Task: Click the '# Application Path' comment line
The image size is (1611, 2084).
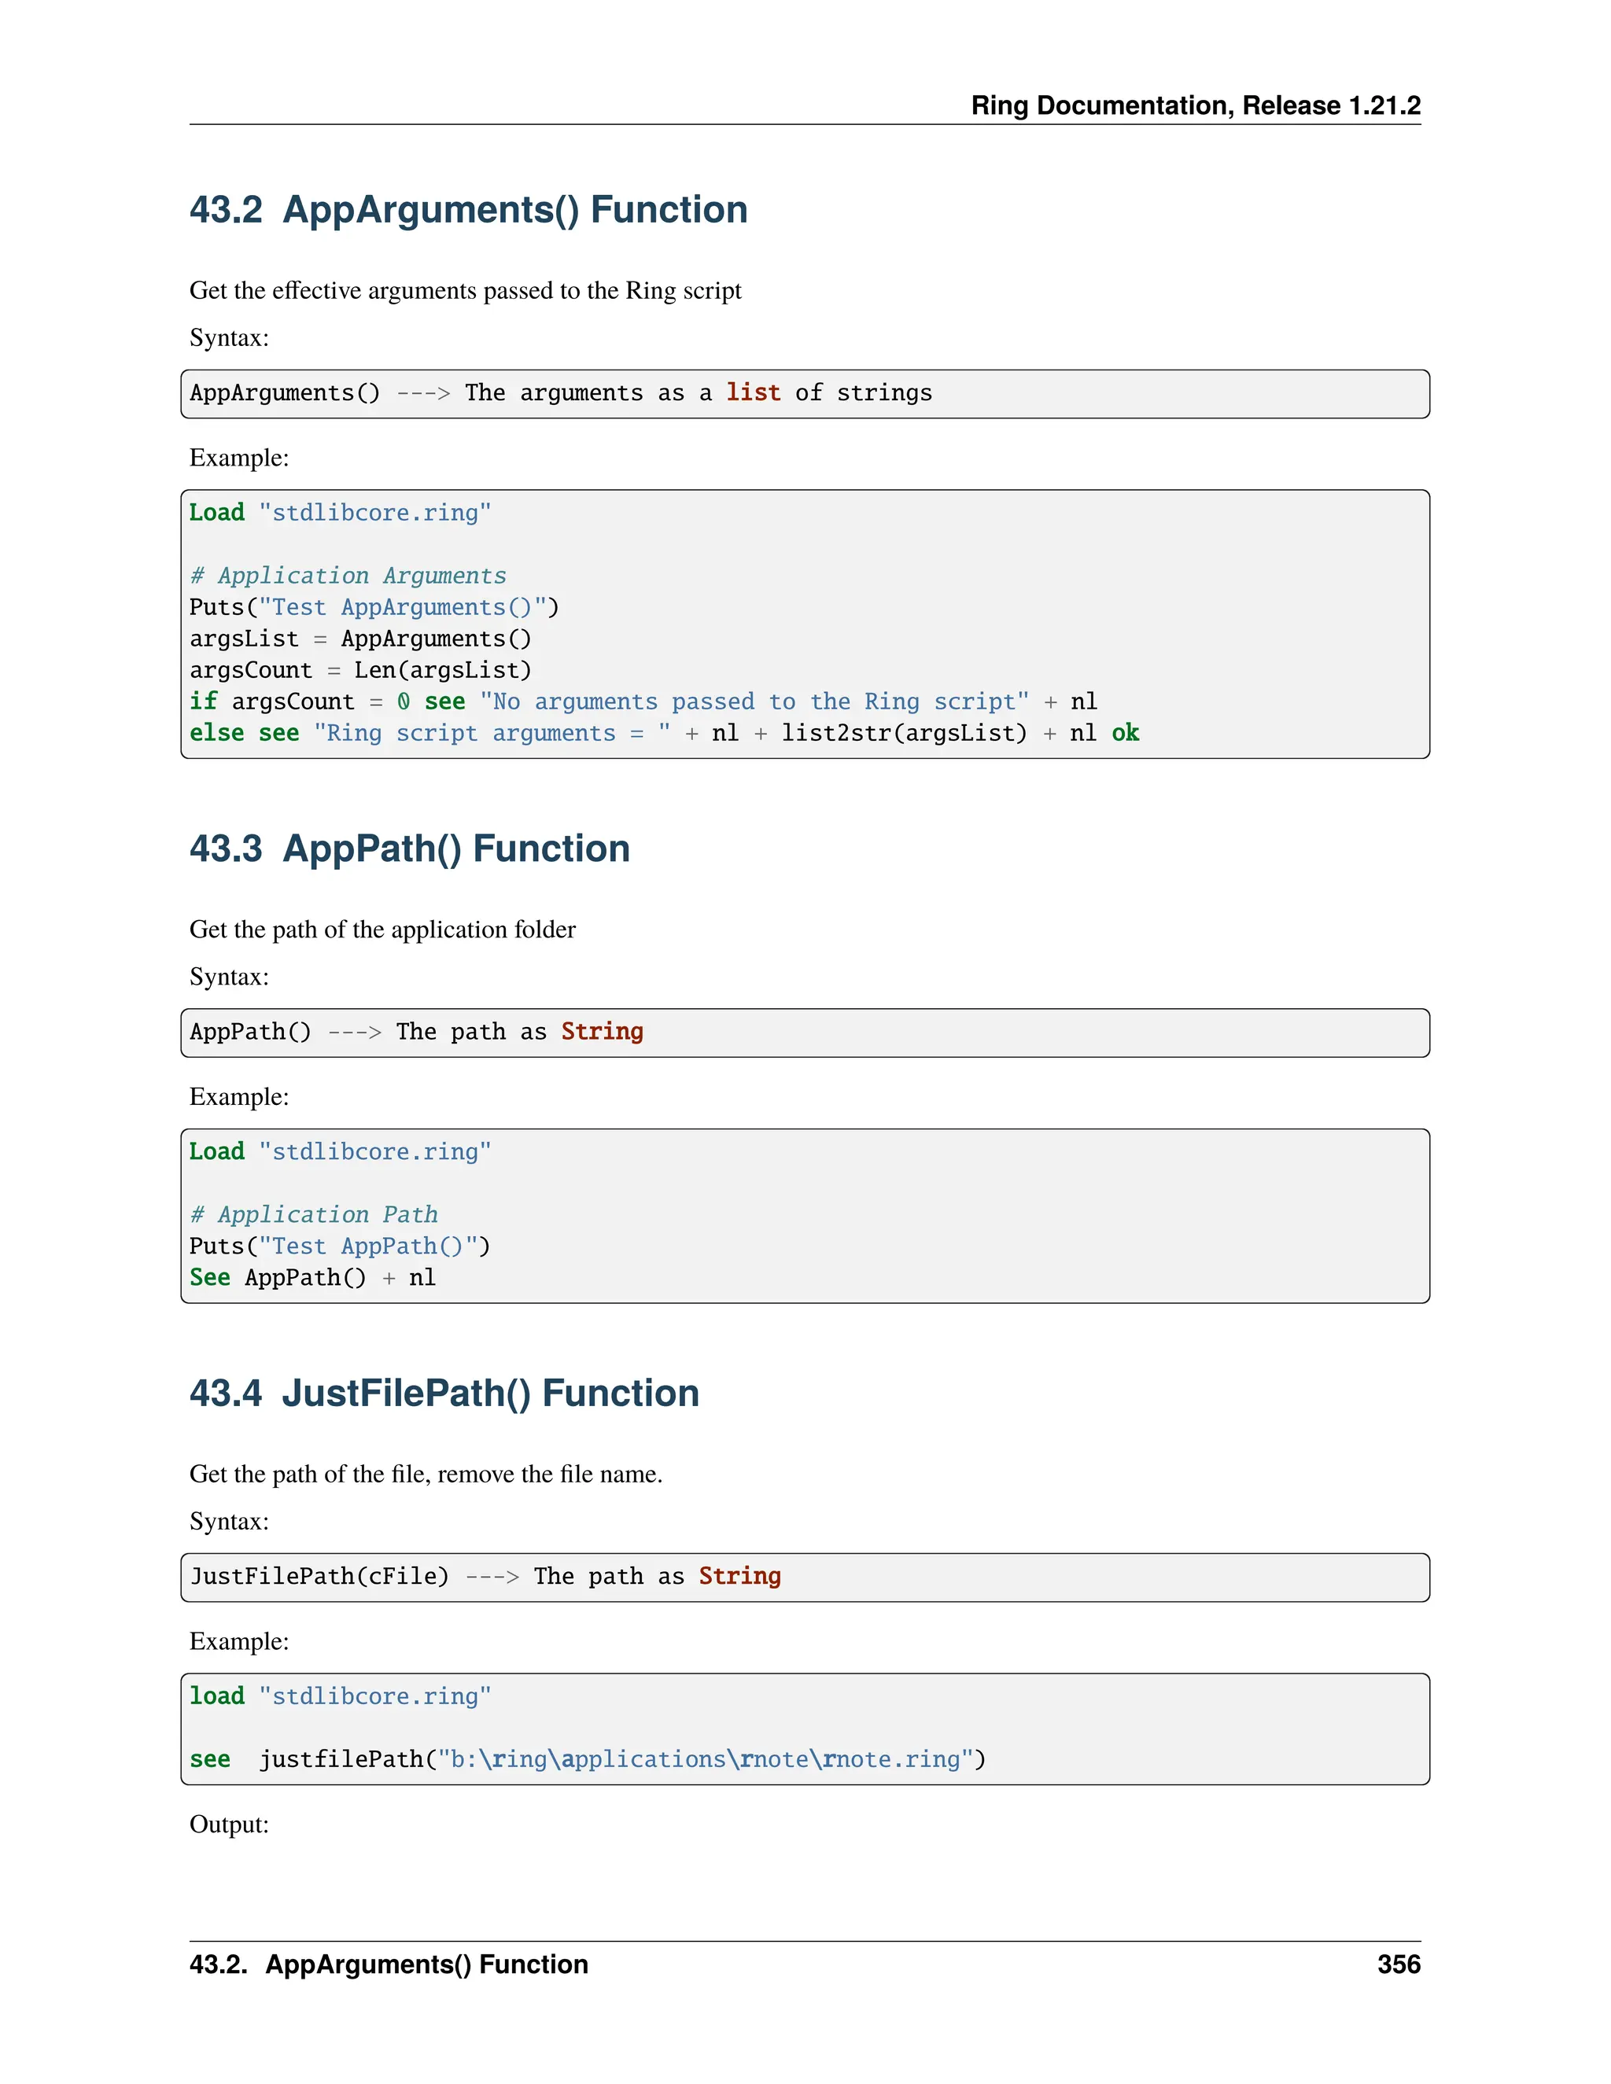Action: click(x=313, y=1215)
